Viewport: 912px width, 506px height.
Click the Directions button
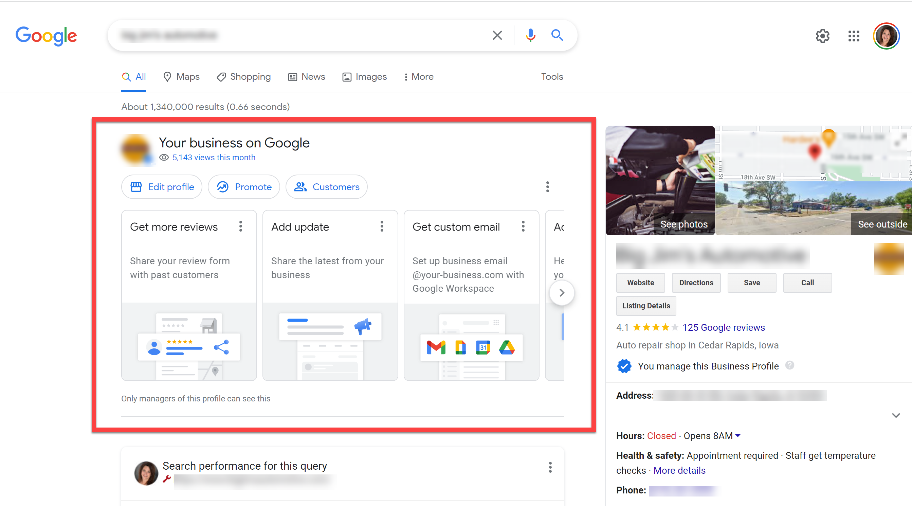(696, 283)
